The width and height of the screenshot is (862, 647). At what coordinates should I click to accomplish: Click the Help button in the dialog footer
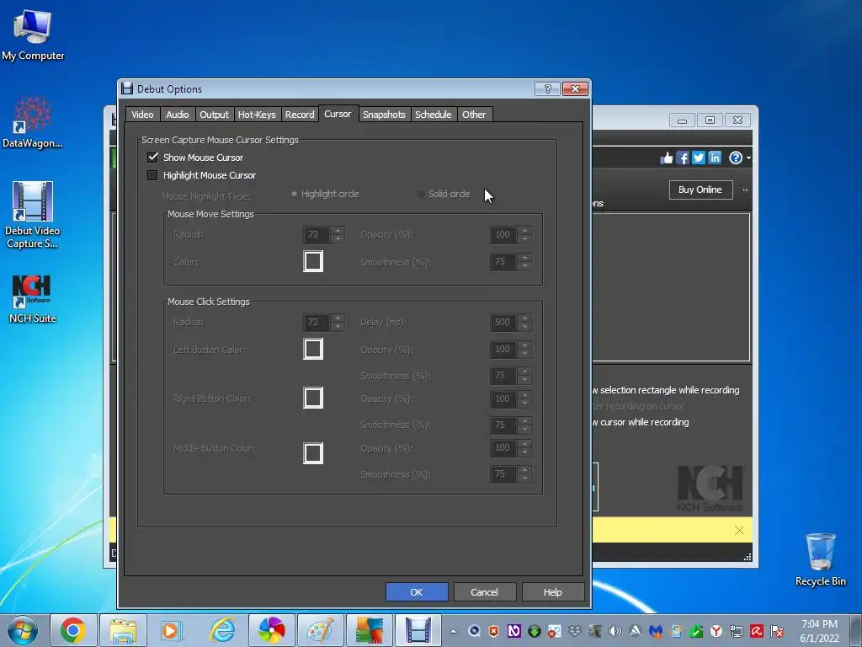[552, 592]
